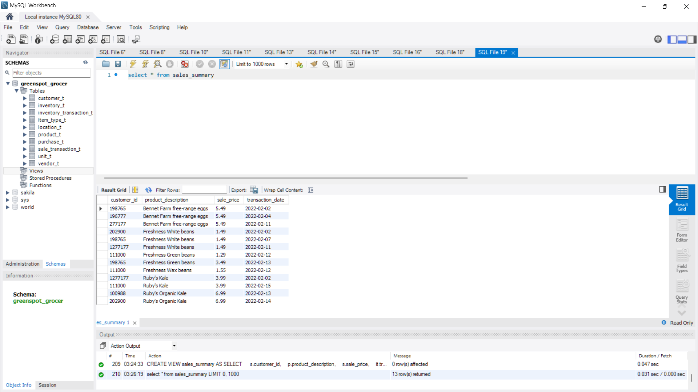Collapse the greenspot_grocer schema
698x392 pixels.
(8, 83)
